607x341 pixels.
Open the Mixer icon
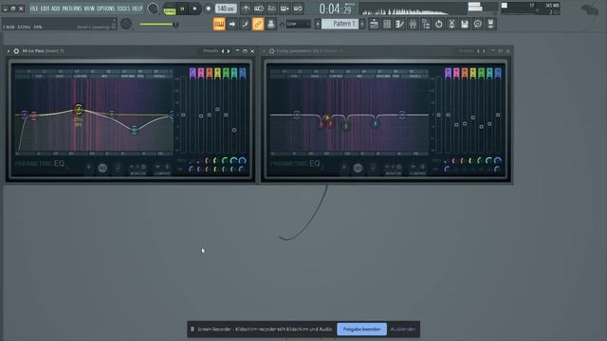coord(413,24)
